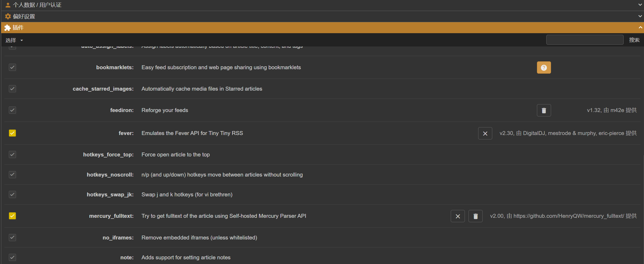
Task: Click the bookmarklets help question-mark icon
Action: [544, 68]
